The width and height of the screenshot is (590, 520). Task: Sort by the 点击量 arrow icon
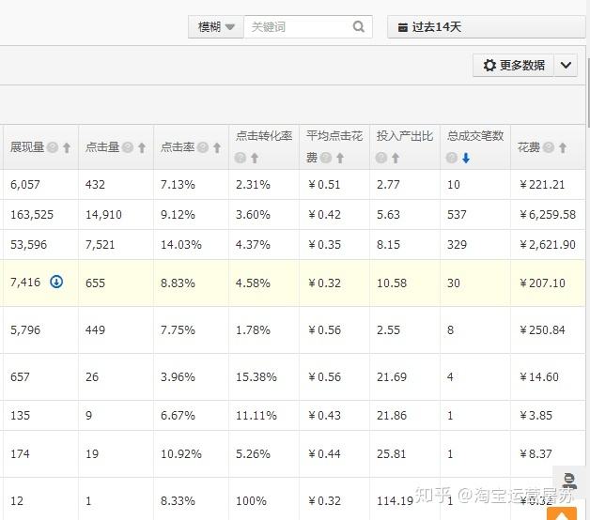[x=142, y=147]
